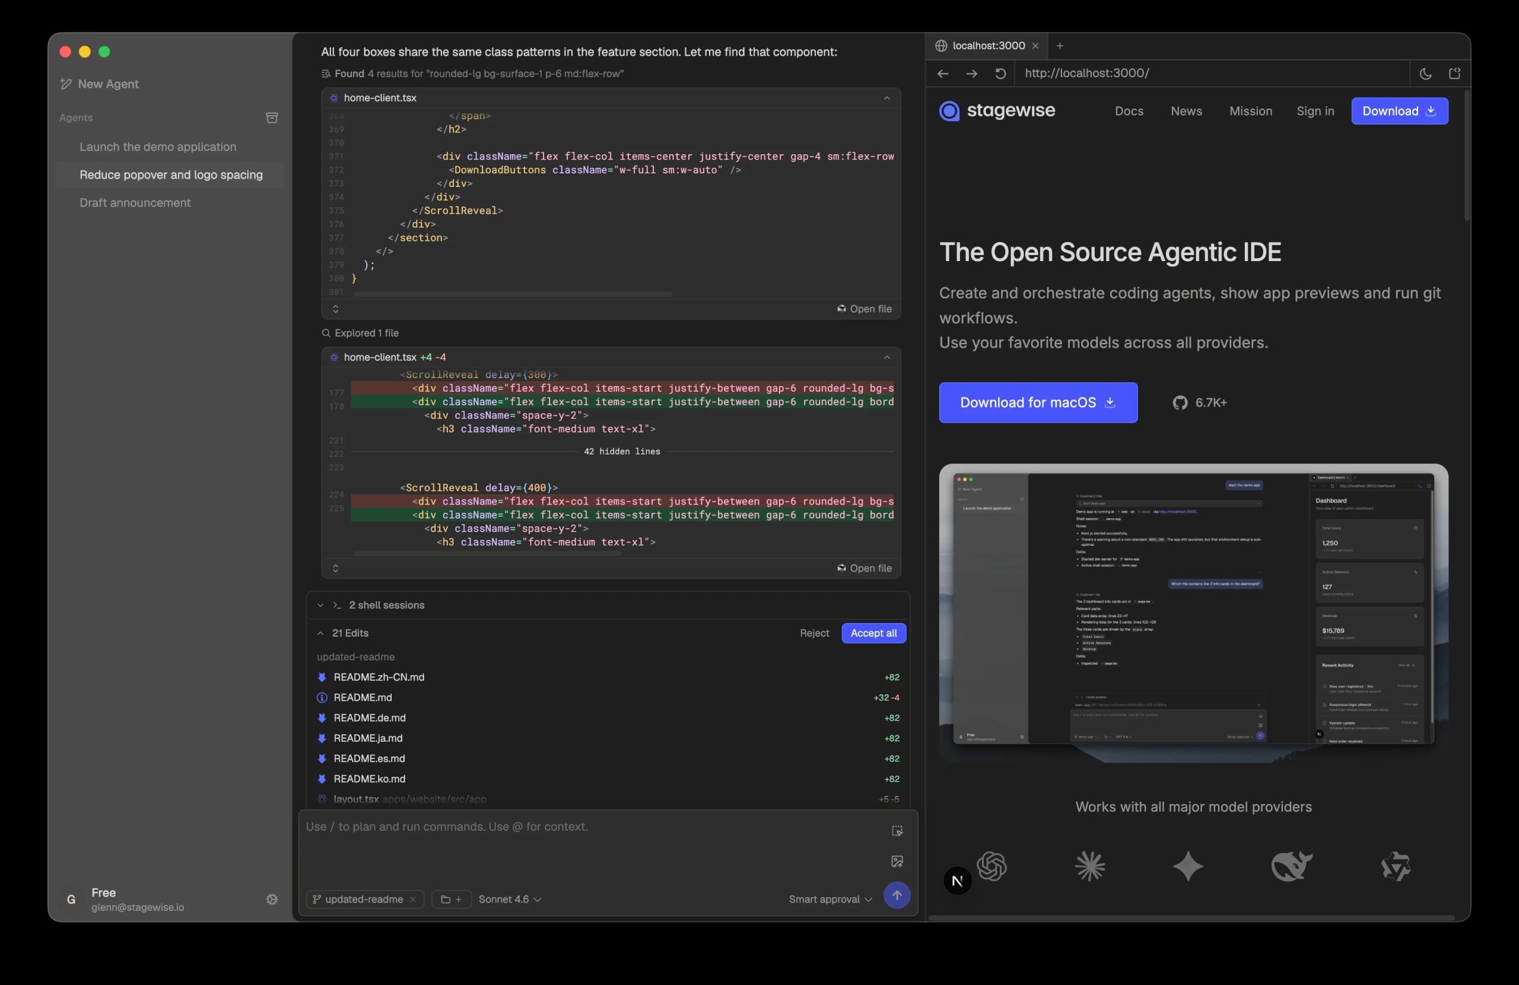1519x985 pixels.
Task: Collapse the home-client.tsx +4 -4 diff block
Action: coord(886,357)
